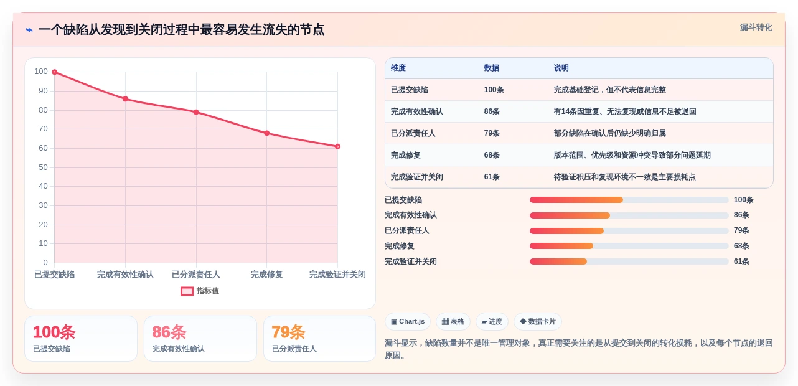Click the chart data point for 已分派责任人

(x=196, y=112)
